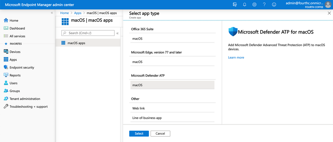This screenshot has height=142, width=333.
Task: Click the Troubleshooting wrench icon
Action: click(6, 106)
